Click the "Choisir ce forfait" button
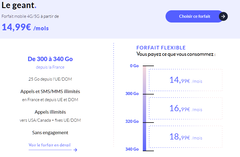This screenshot has width=240, height=157. pos(194,16)
